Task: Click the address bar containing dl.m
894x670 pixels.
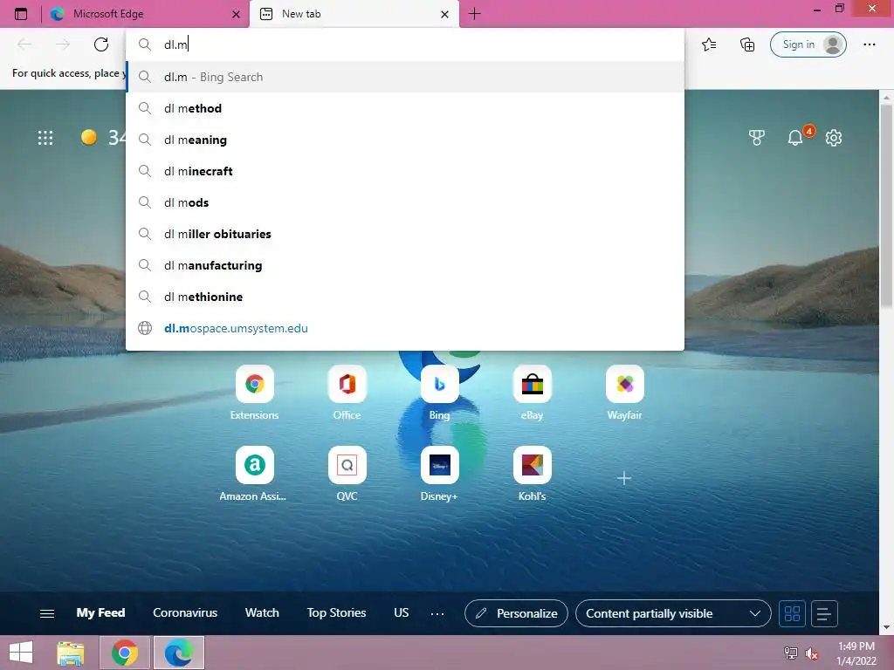Action: tap(405, 44)
